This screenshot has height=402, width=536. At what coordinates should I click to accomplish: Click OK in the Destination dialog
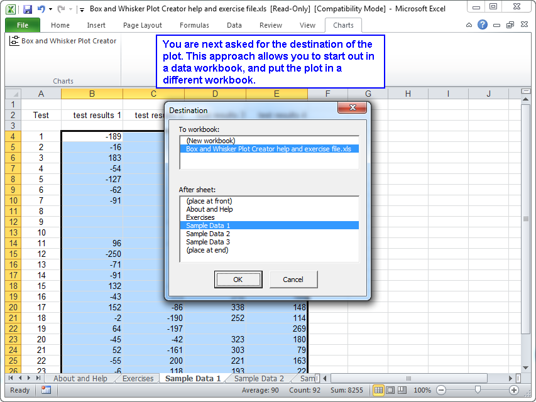pyautogui.click(x=238, y=280)
